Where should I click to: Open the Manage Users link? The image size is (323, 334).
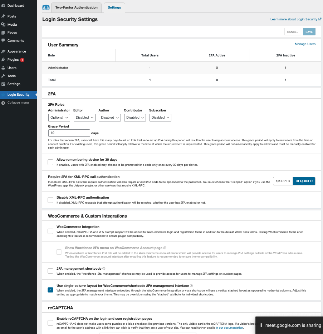[x=305, y=44]
